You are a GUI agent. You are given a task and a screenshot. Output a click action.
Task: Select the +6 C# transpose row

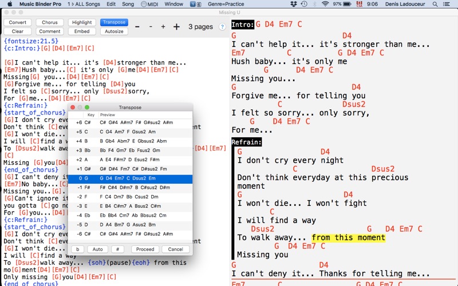click(x=131, y=122)
